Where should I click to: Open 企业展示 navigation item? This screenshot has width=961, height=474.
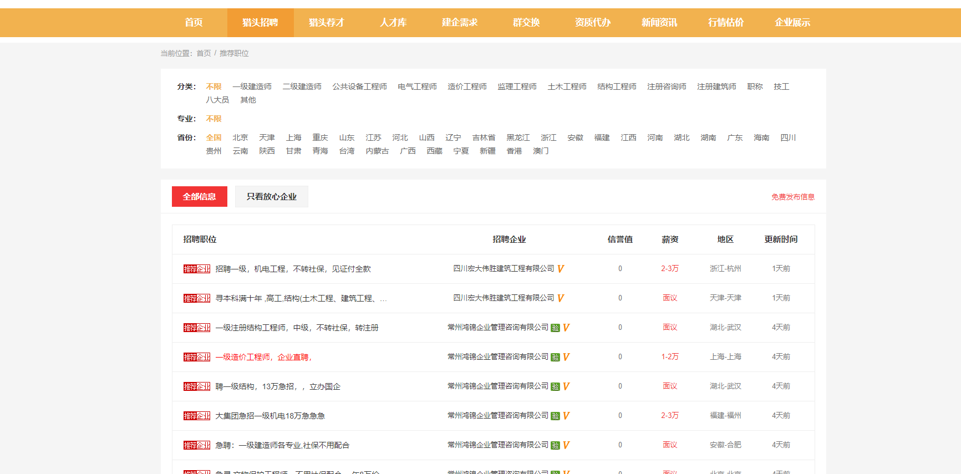(792, 23)
